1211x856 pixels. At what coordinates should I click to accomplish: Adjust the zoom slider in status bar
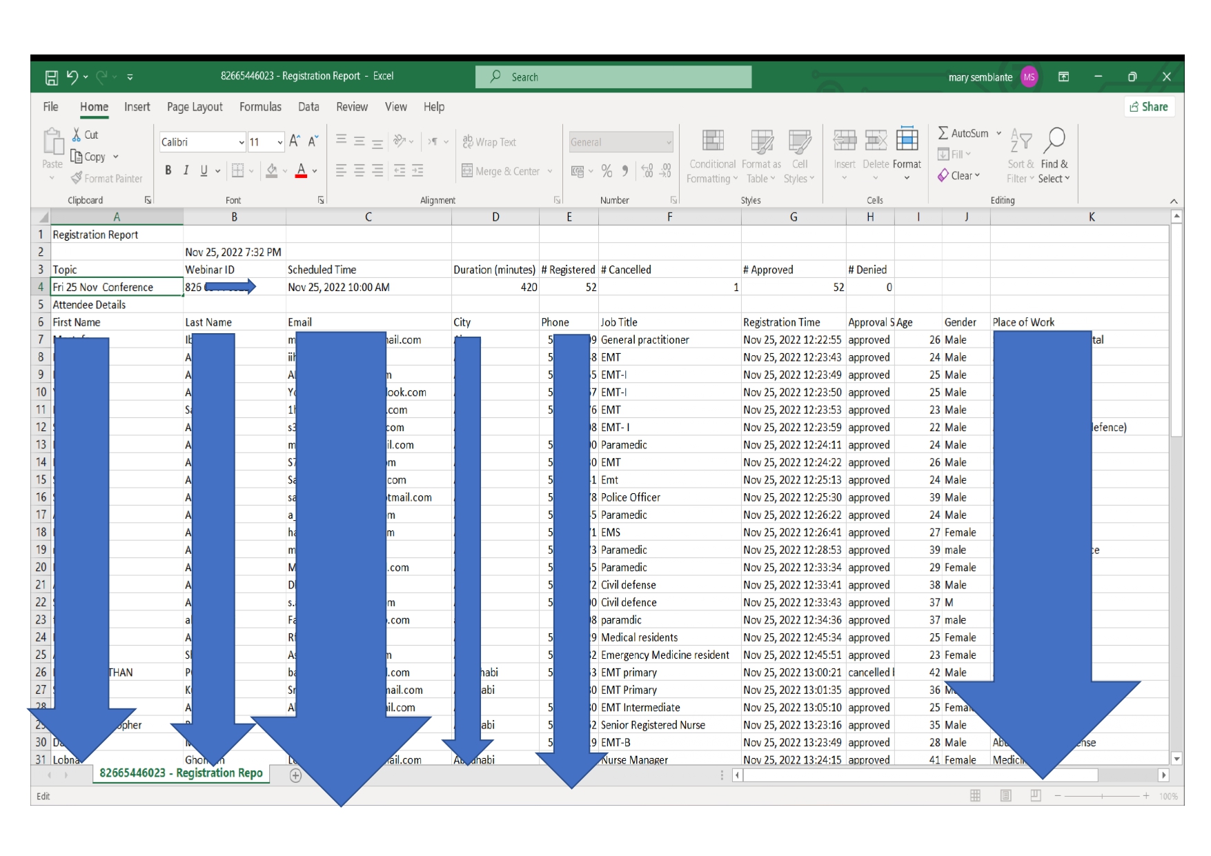[1102, 796]
